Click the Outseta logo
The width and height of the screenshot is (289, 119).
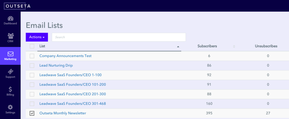click(17, 6)
